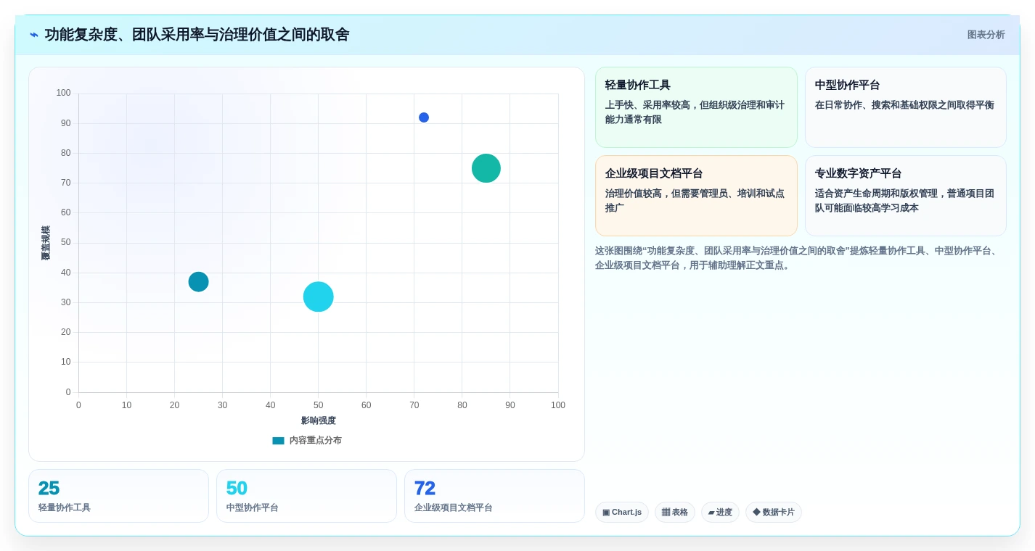
Task: Click the 上手快、采用率较高 description text
Action: coord(696,112)
